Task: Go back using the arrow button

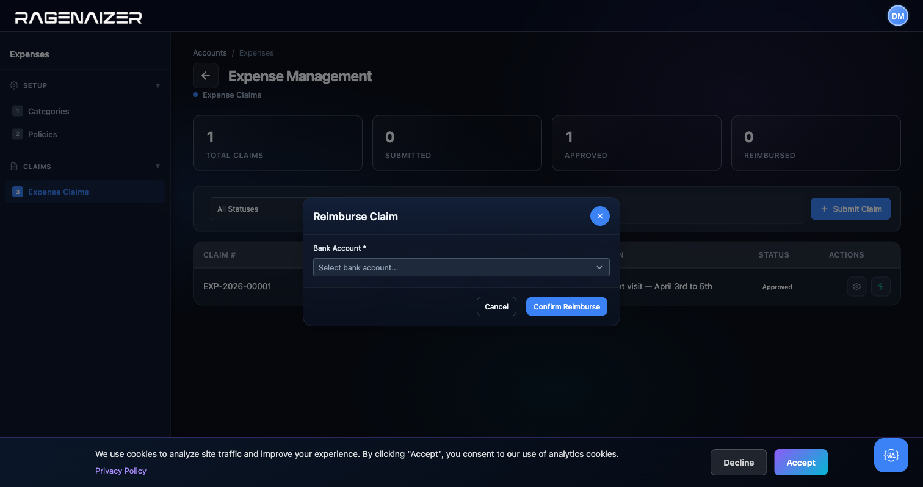Action: click(x=206, y=76)
